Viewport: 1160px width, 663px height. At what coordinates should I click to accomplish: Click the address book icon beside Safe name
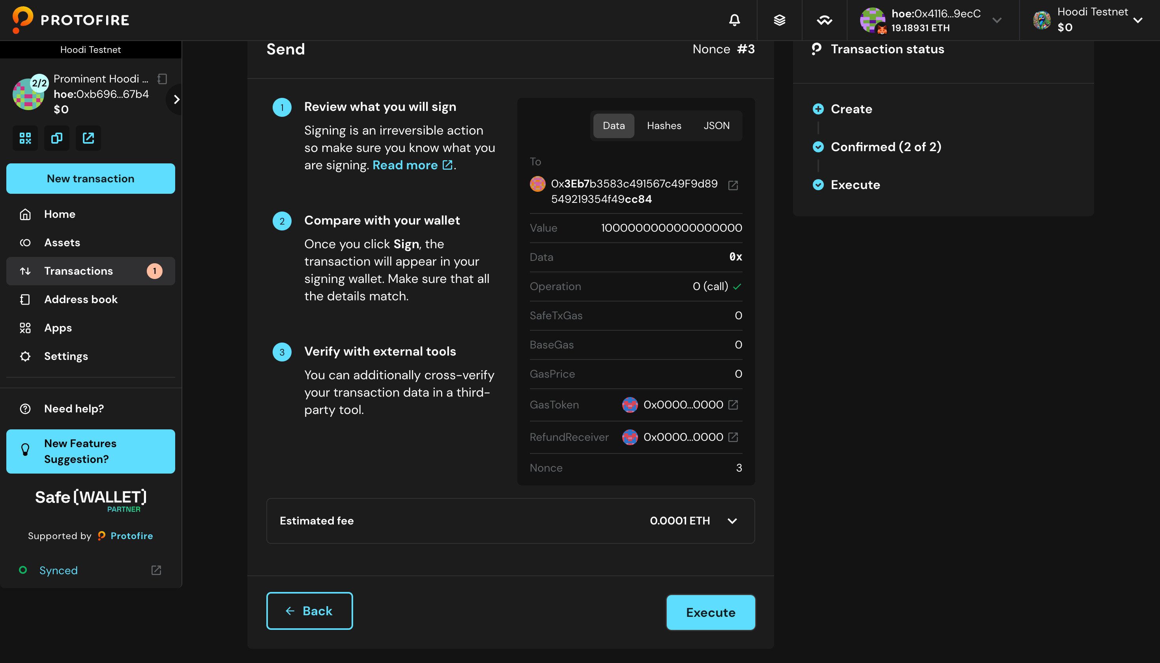coord(162,79)
